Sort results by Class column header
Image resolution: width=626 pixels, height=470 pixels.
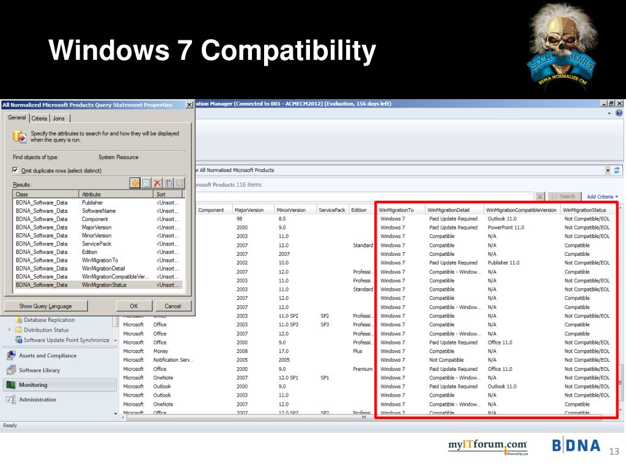pos(46,194)
